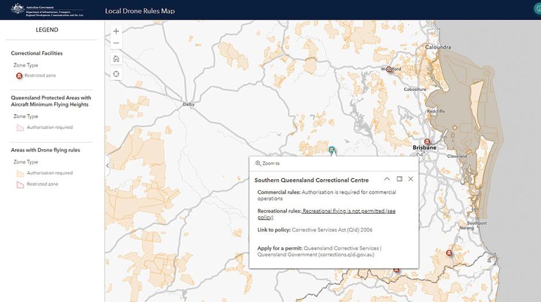541x302 pixels.
Task: Find my location with locate button
Action: [116, 74]
